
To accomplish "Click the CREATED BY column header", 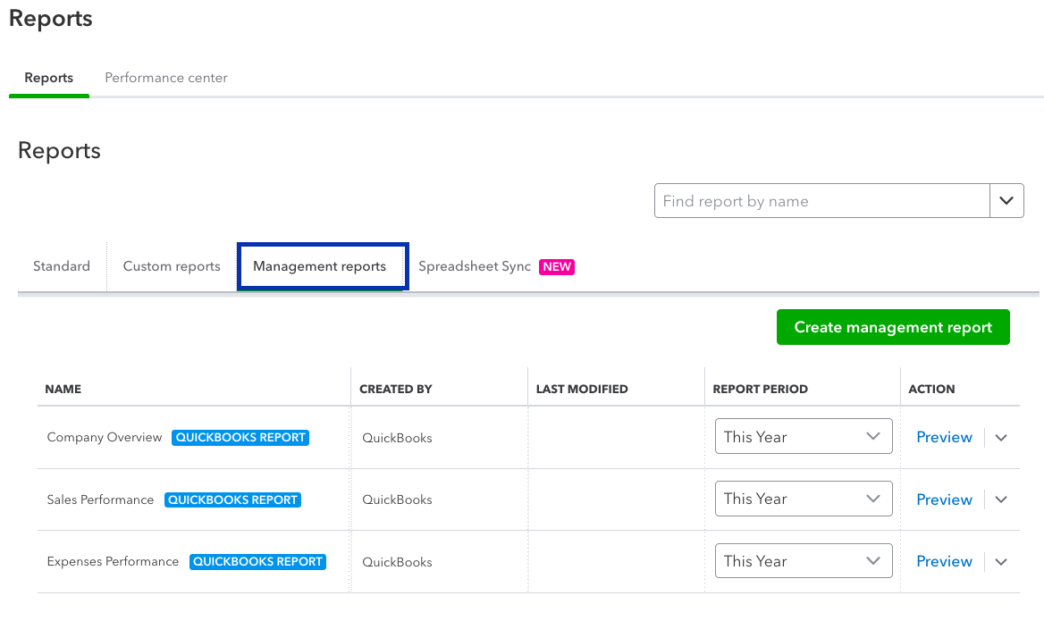I will tap(395, 390).
